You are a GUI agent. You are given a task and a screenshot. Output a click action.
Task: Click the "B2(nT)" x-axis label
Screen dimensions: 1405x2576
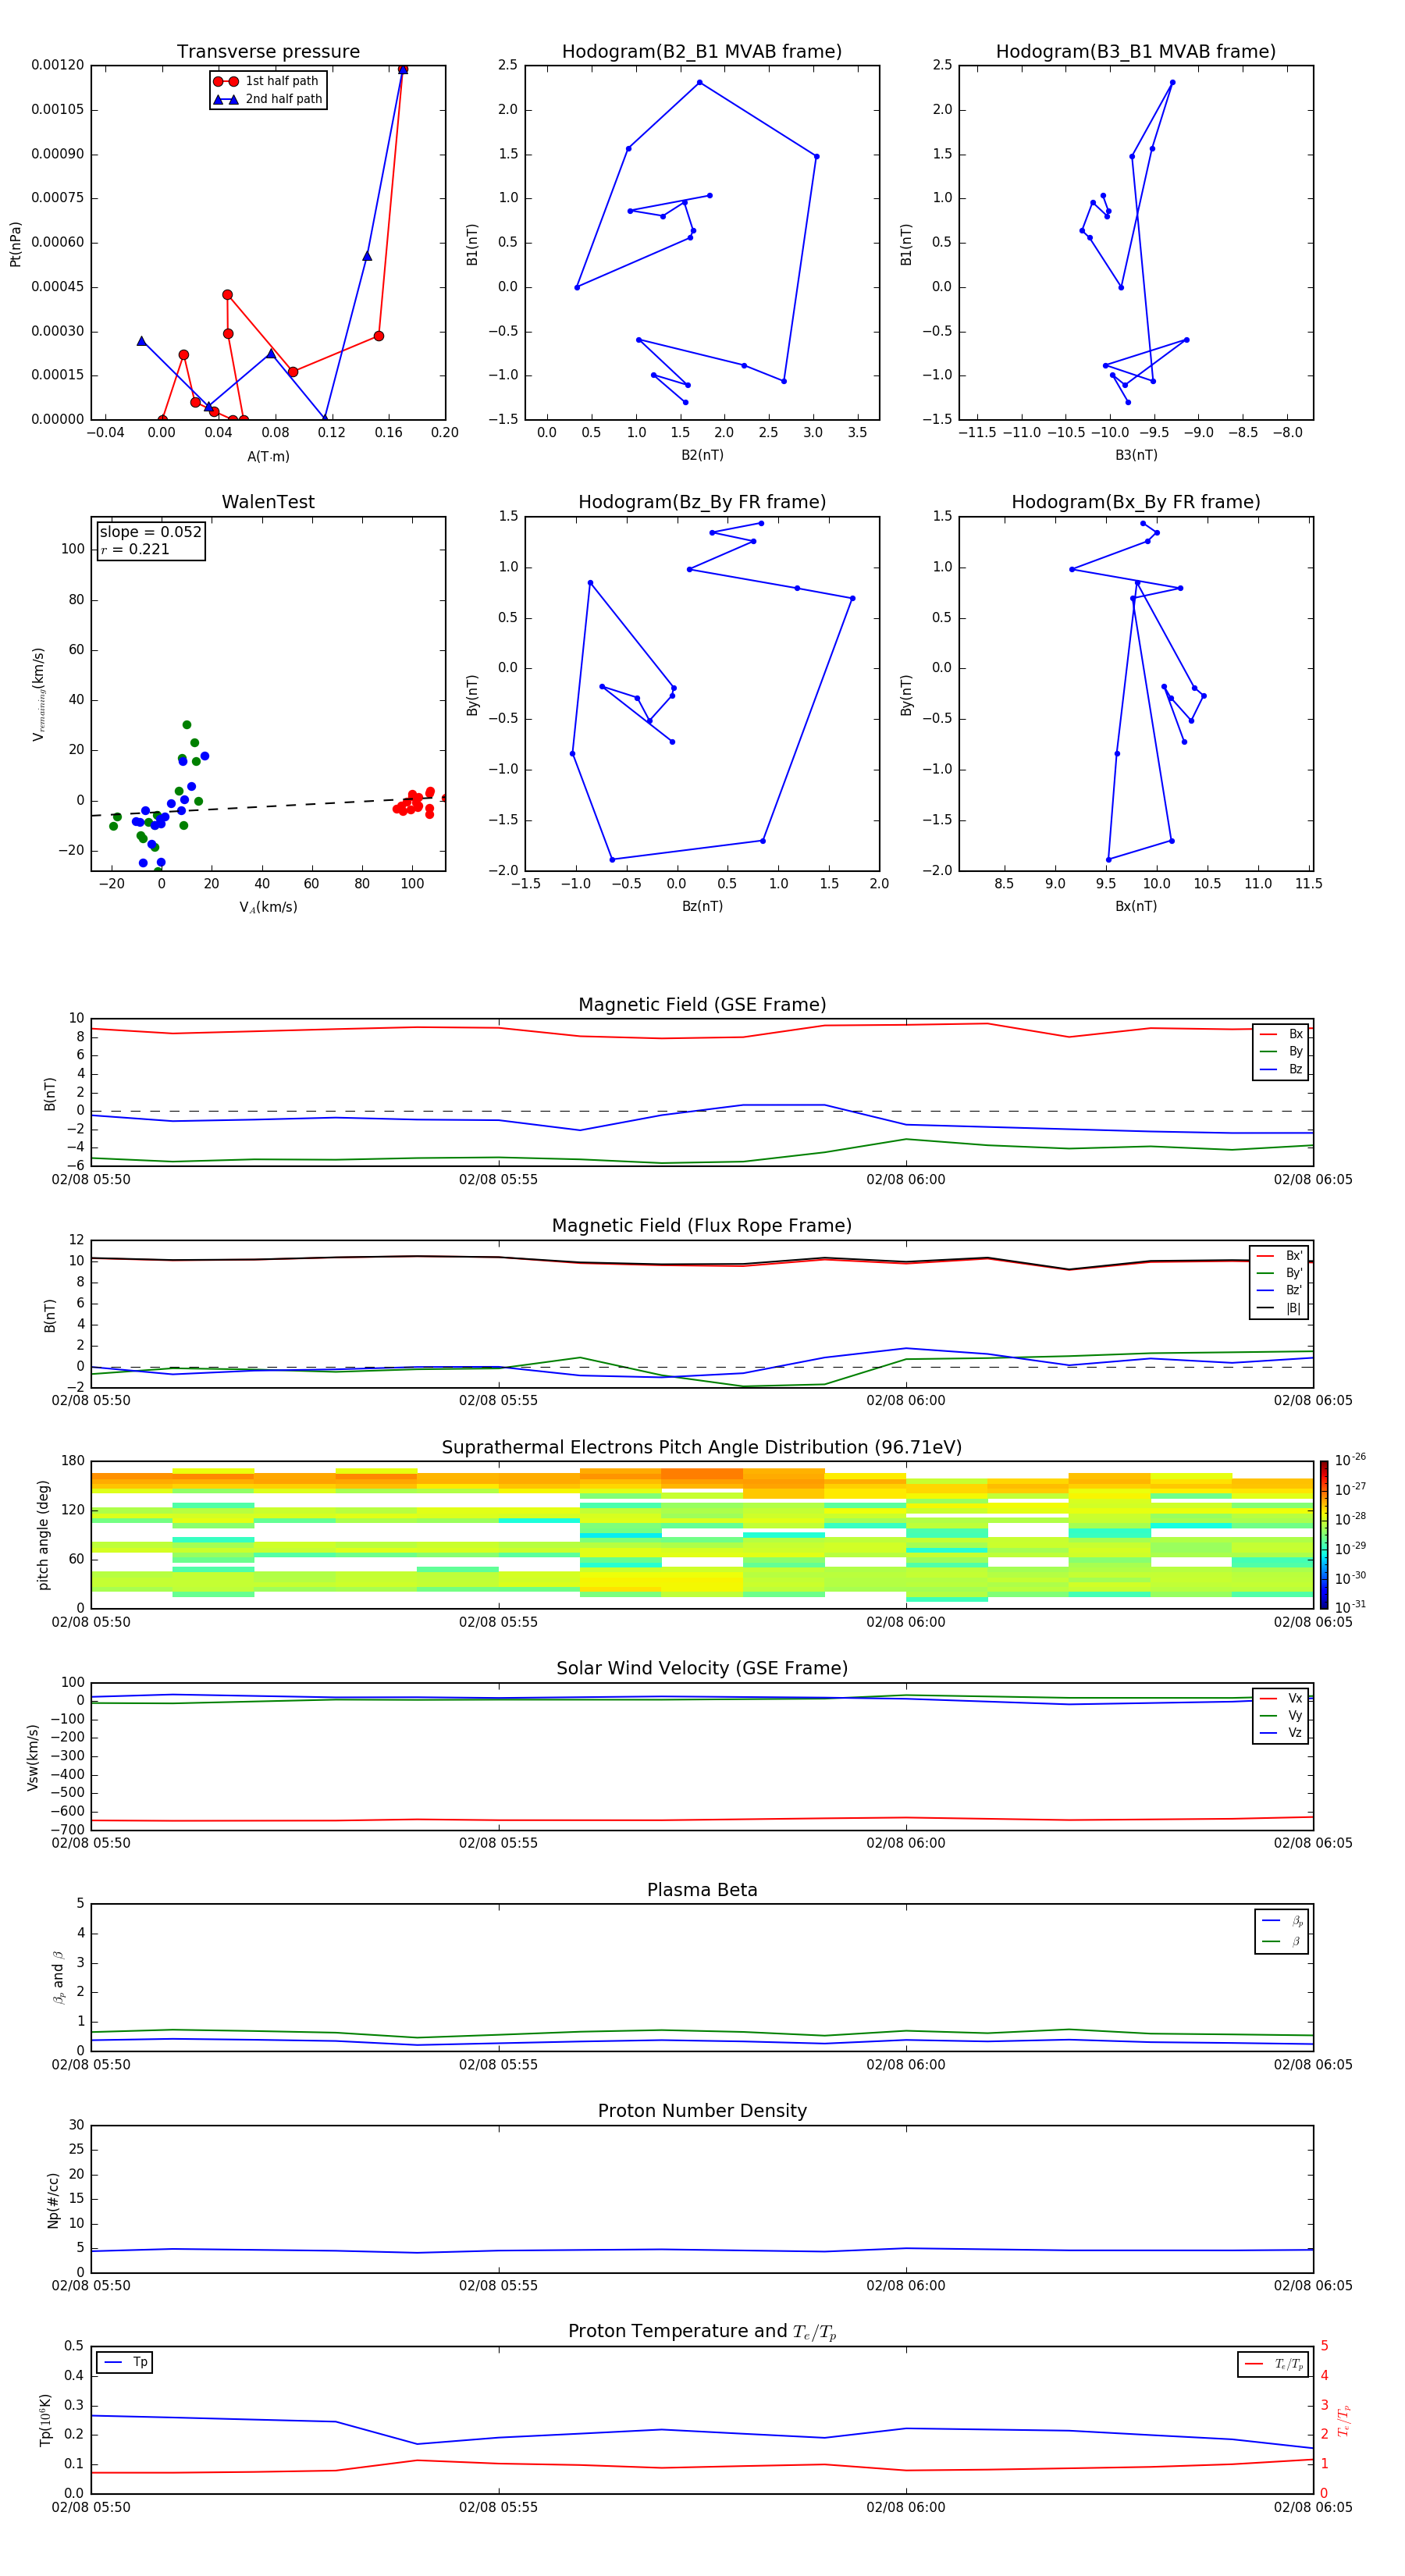point(702,456)
